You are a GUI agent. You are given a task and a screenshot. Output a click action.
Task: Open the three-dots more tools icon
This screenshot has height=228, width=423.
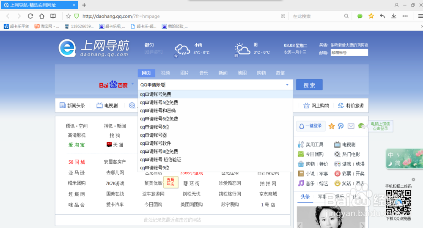pyautogui.click(x=405, y=16)
